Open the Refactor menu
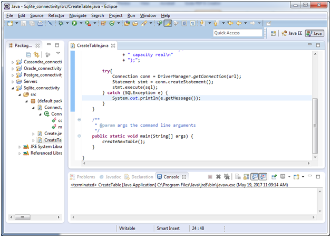The width and height of the screenshot is (331, 237). coord(56,16)
